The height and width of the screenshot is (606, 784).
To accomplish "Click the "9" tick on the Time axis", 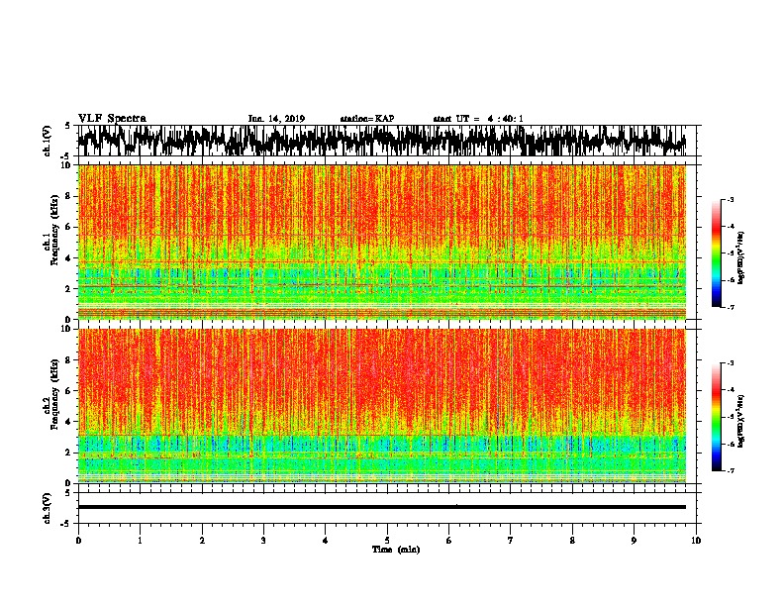I will 634,541.
